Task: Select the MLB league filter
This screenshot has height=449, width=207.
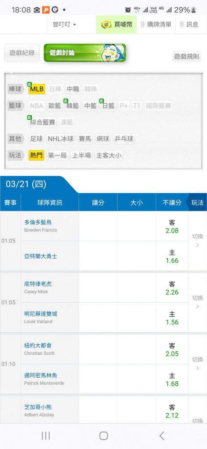Action: tap(37, 89)
